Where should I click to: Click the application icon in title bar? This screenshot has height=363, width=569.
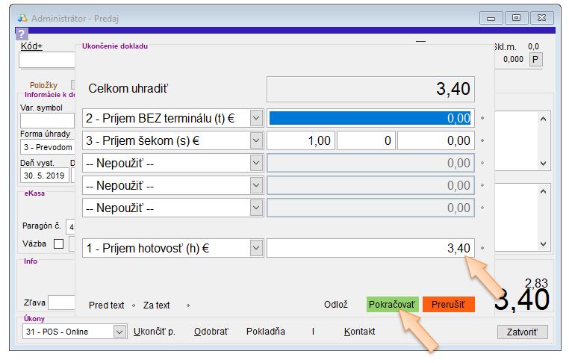(22, 18)
